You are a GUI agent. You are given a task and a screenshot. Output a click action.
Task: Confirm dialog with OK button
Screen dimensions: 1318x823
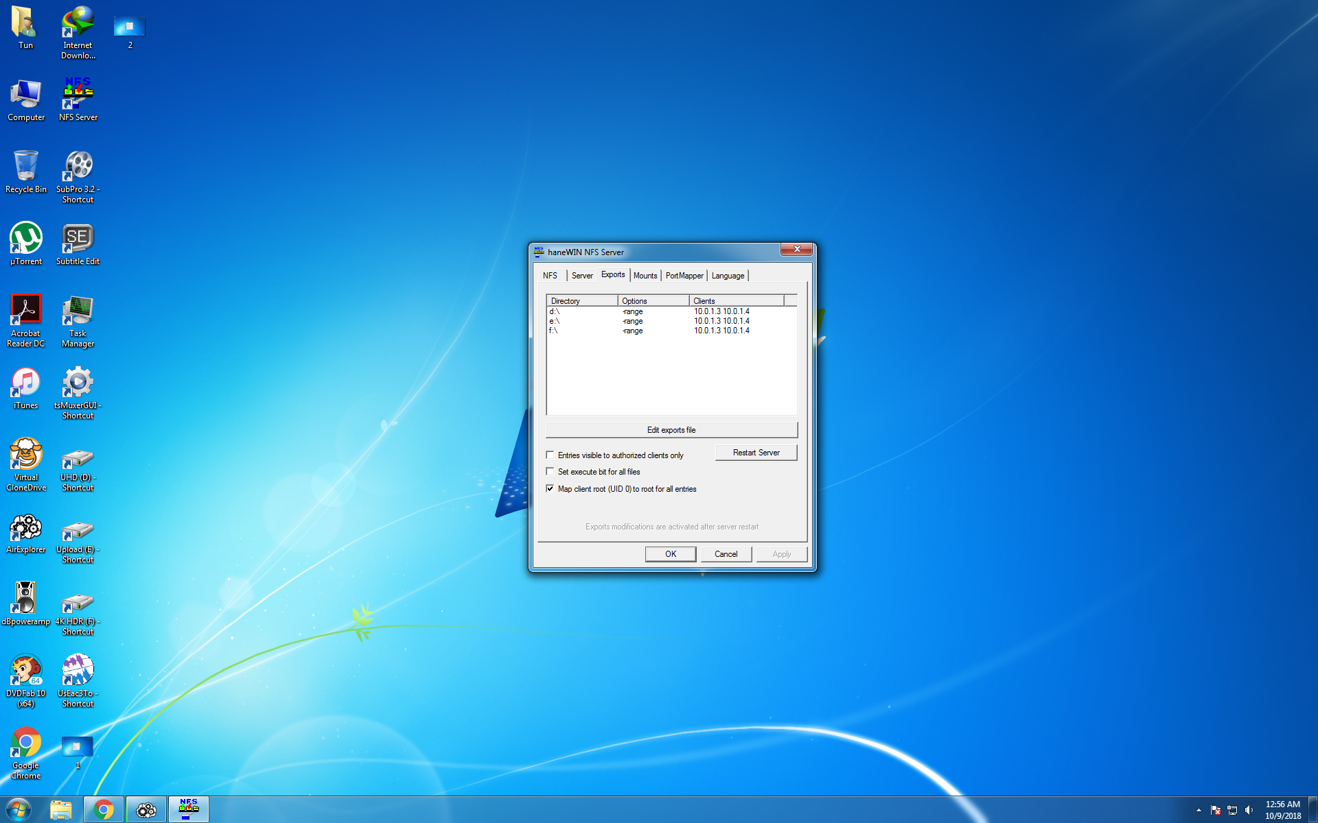pyautogui.click(x=671, y=554)
